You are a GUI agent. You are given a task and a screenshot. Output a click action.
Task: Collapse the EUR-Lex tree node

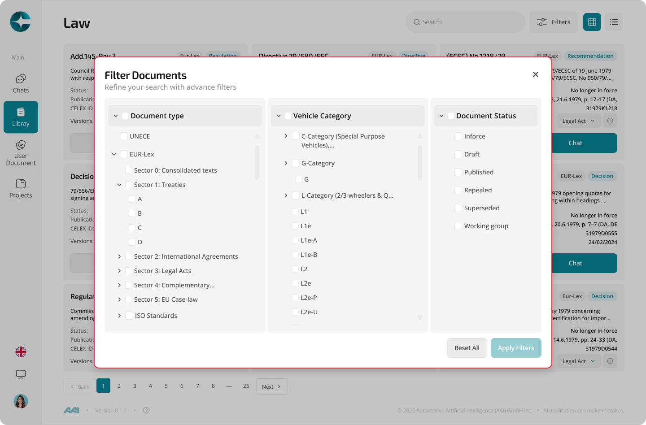pyautogui.click(x=114, y=154)
